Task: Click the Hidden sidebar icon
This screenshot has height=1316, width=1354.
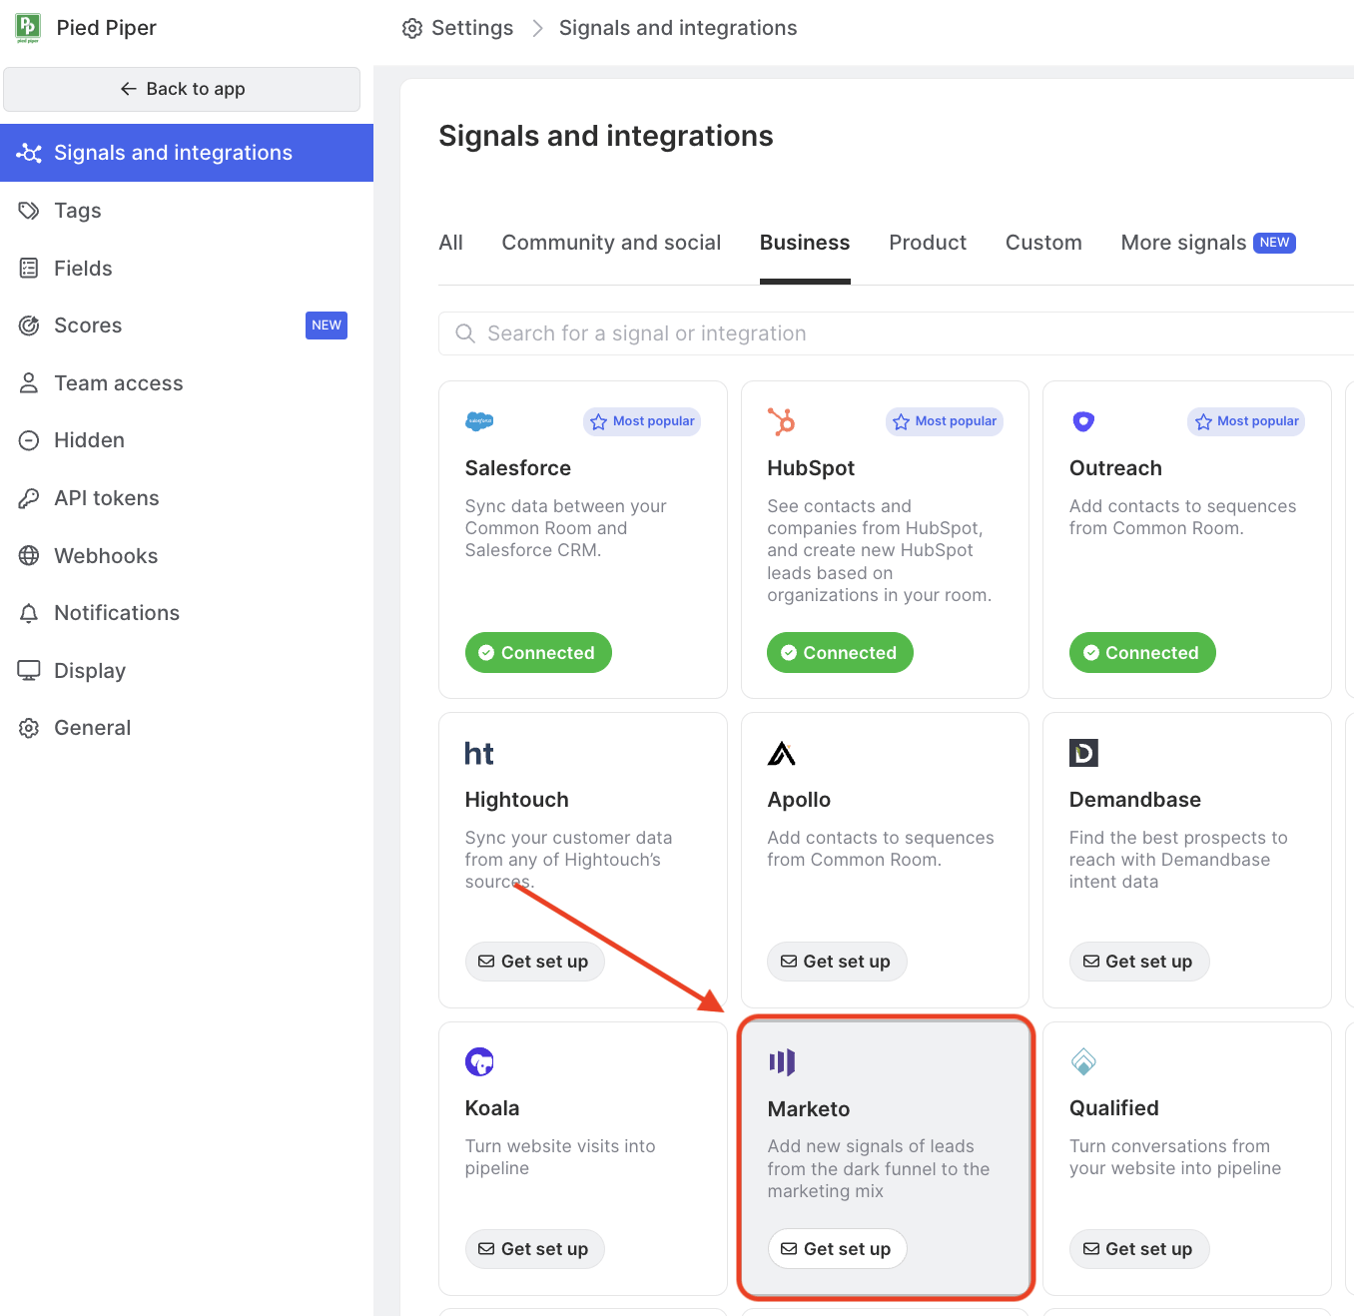Action: [29, 440]
